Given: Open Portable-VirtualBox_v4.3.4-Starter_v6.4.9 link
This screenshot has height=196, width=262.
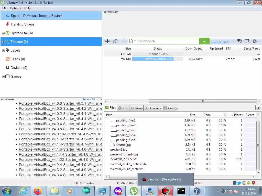Looking at the screenshot, I should click(60, 175).
